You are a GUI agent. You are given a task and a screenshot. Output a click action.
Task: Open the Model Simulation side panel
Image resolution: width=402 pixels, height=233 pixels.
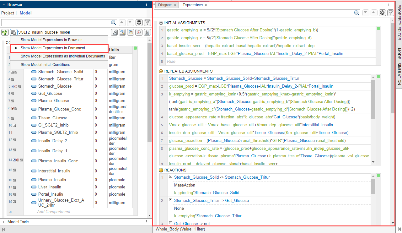(x=399, y=67)
